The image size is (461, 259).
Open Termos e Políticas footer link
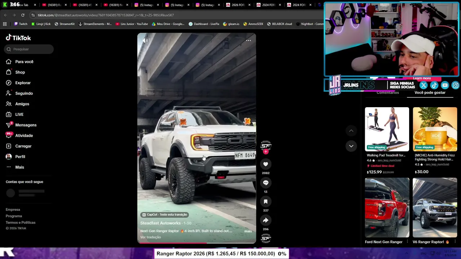pos(21,223)
